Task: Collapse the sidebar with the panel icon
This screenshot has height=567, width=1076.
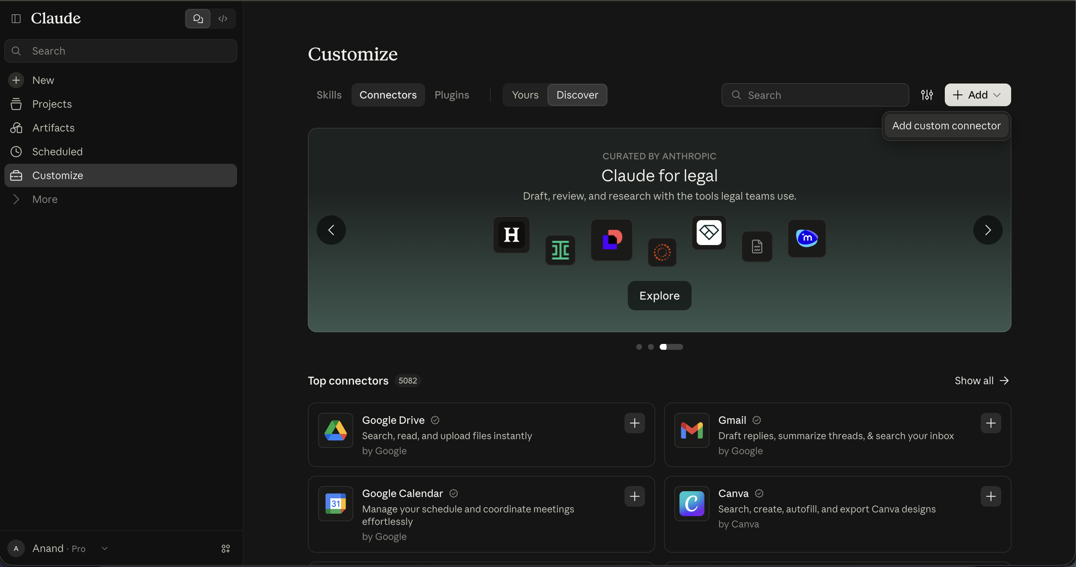Action: pos(16,18)
